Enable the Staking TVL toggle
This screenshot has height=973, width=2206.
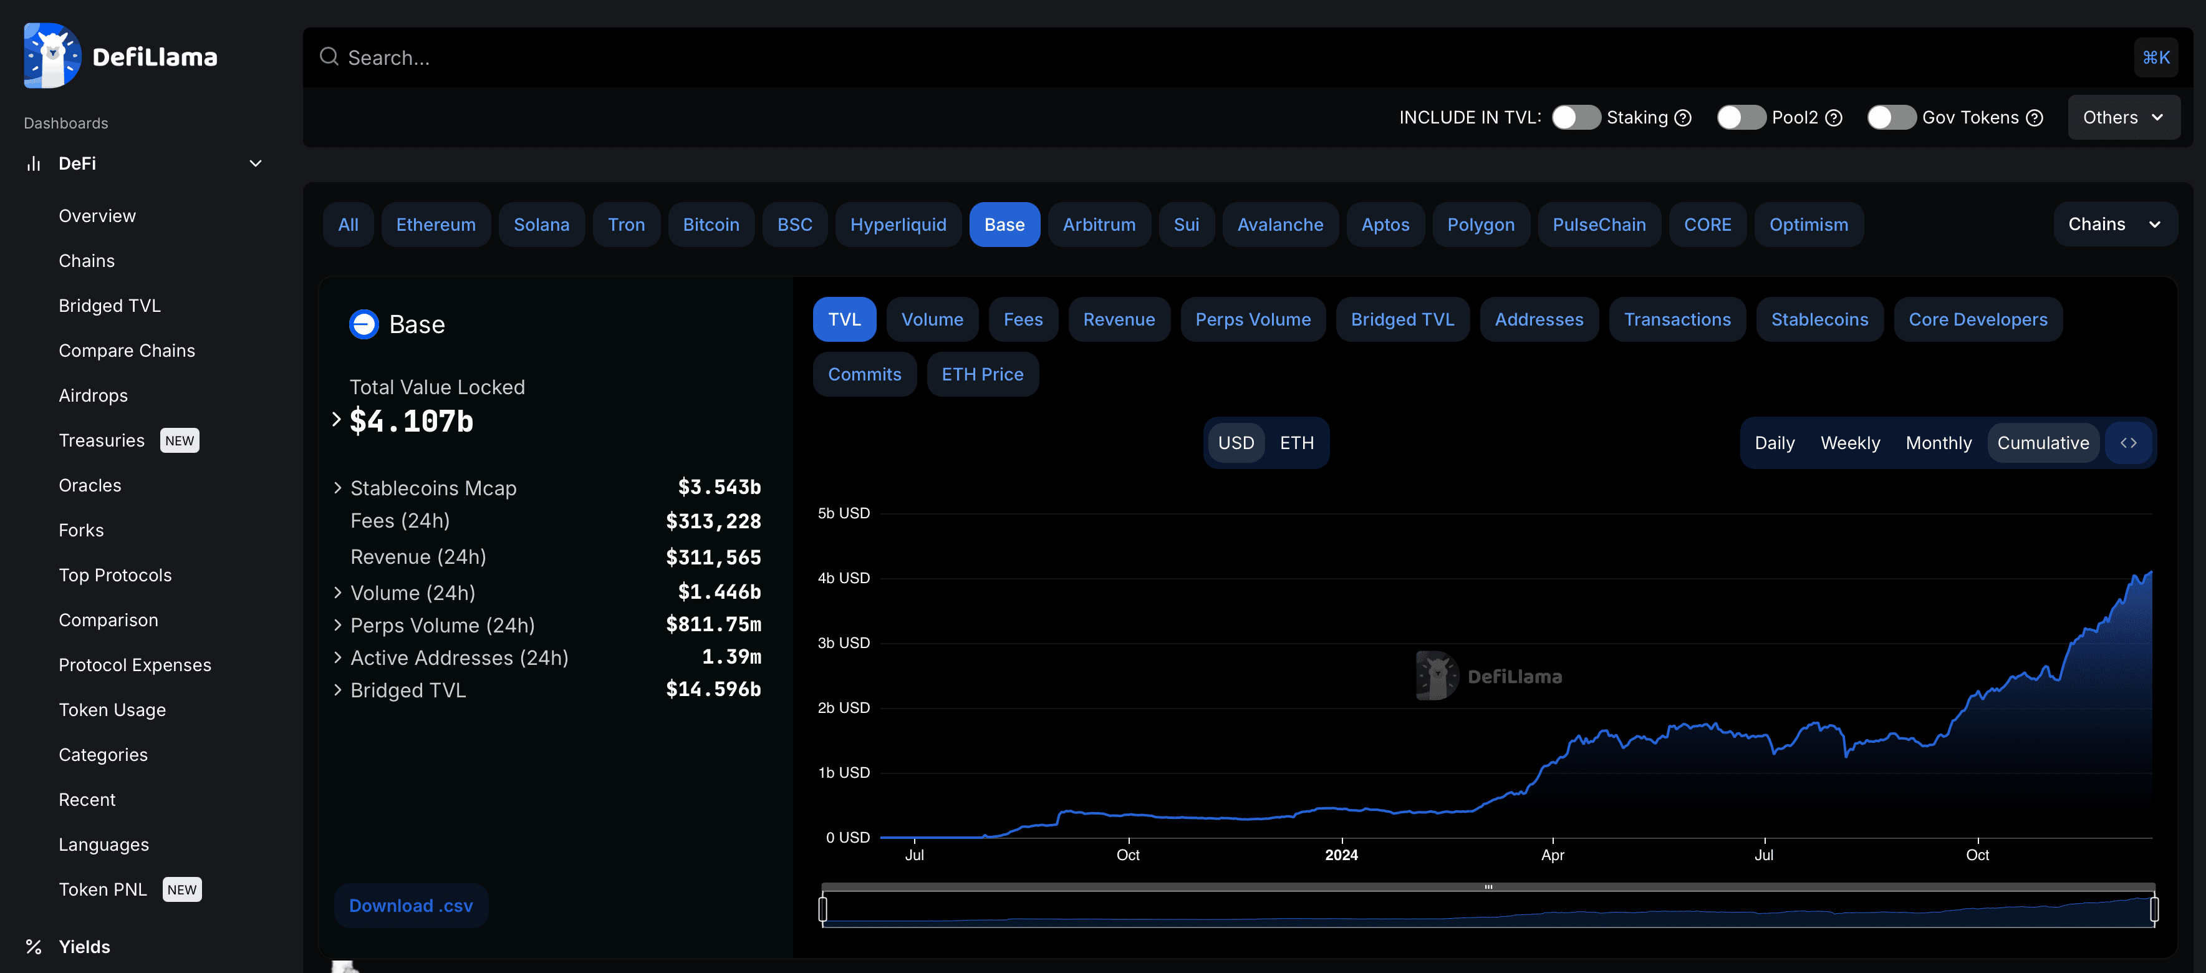[x=1576, y=117]
